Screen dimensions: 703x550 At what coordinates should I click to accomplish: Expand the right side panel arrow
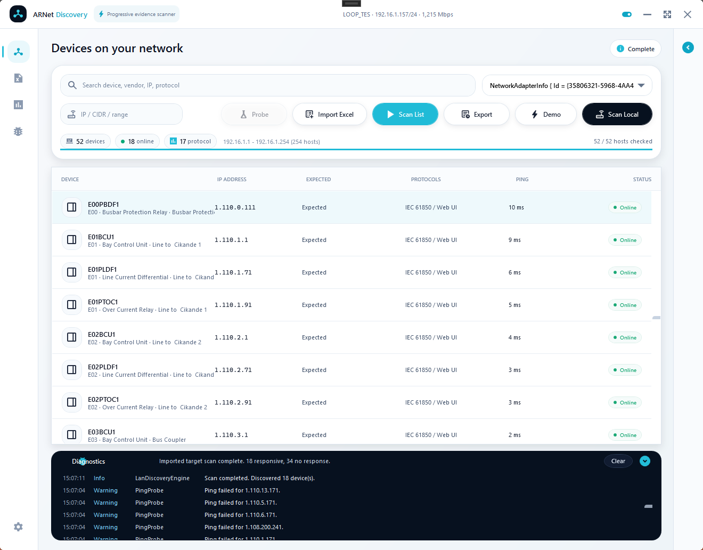tap(688, 47)
